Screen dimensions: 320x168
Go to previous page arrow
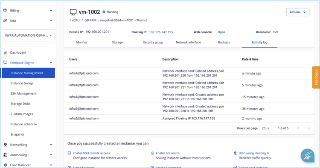tap(298, 128)
